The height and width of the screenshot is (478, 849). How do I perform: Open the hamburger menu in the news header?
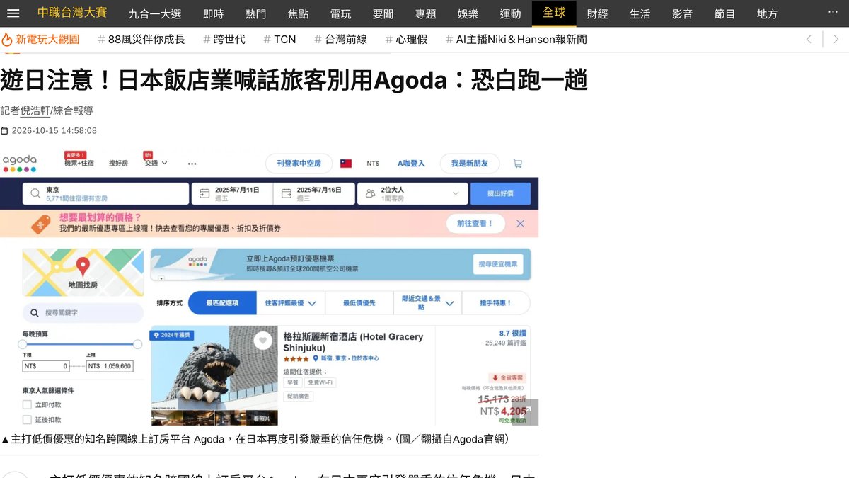pos(13,13)
